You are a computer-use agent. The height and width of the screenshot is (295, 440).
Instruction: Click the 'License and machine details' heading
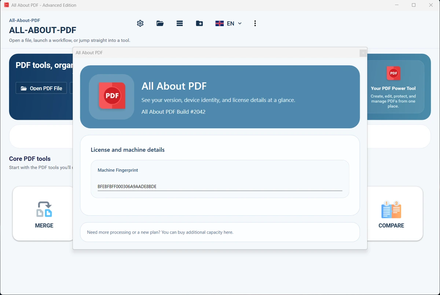(128, 150)
